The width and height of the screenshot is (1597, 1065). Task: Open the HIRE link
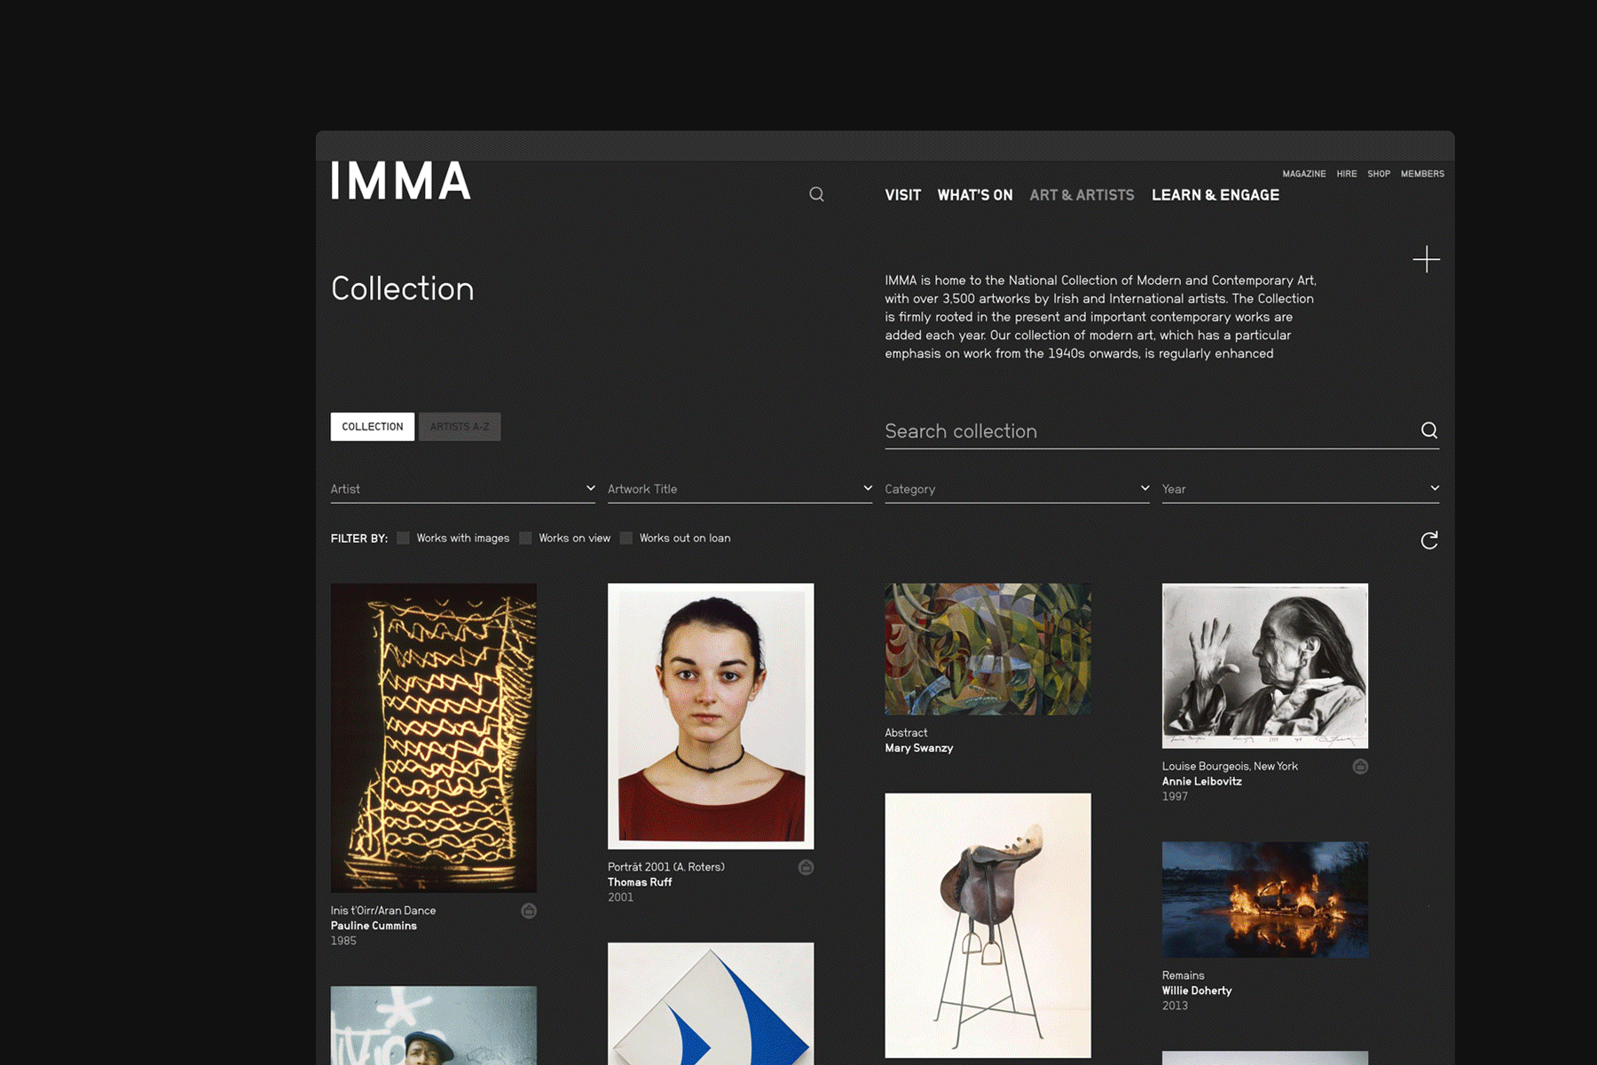point(1347,174)
